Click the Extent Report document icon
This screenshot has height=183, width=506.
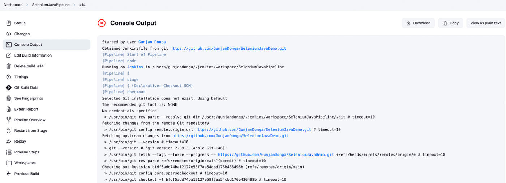[x=9, y=109]
